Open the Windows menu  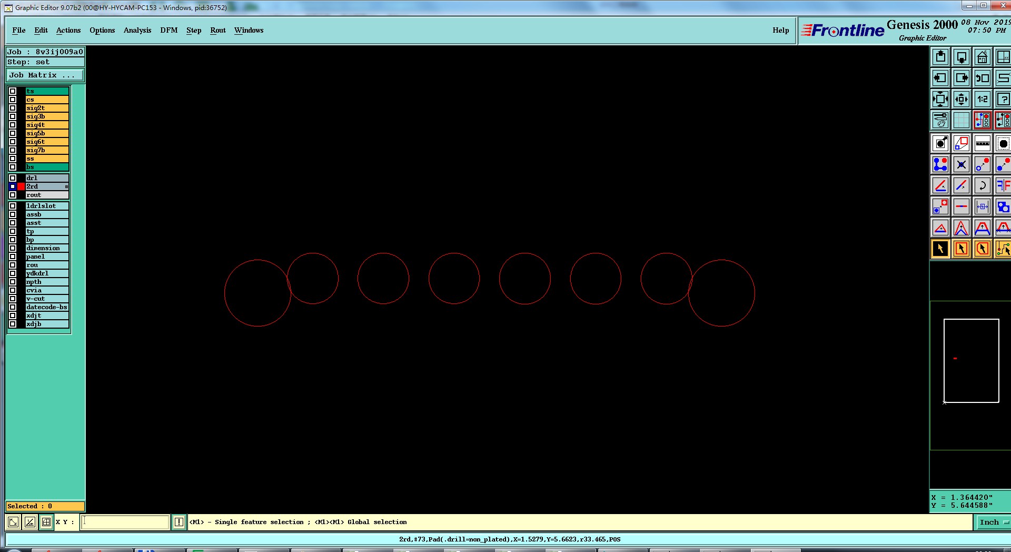point(249,31)
